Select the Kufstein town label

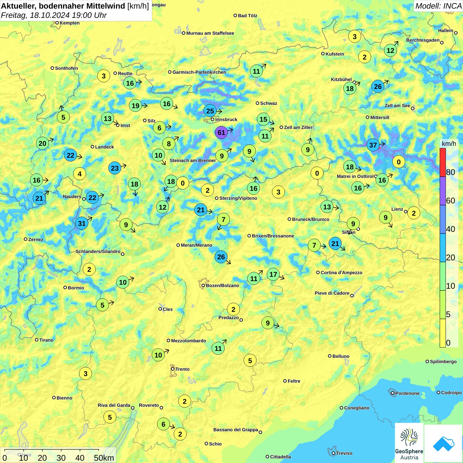point(335,54)
